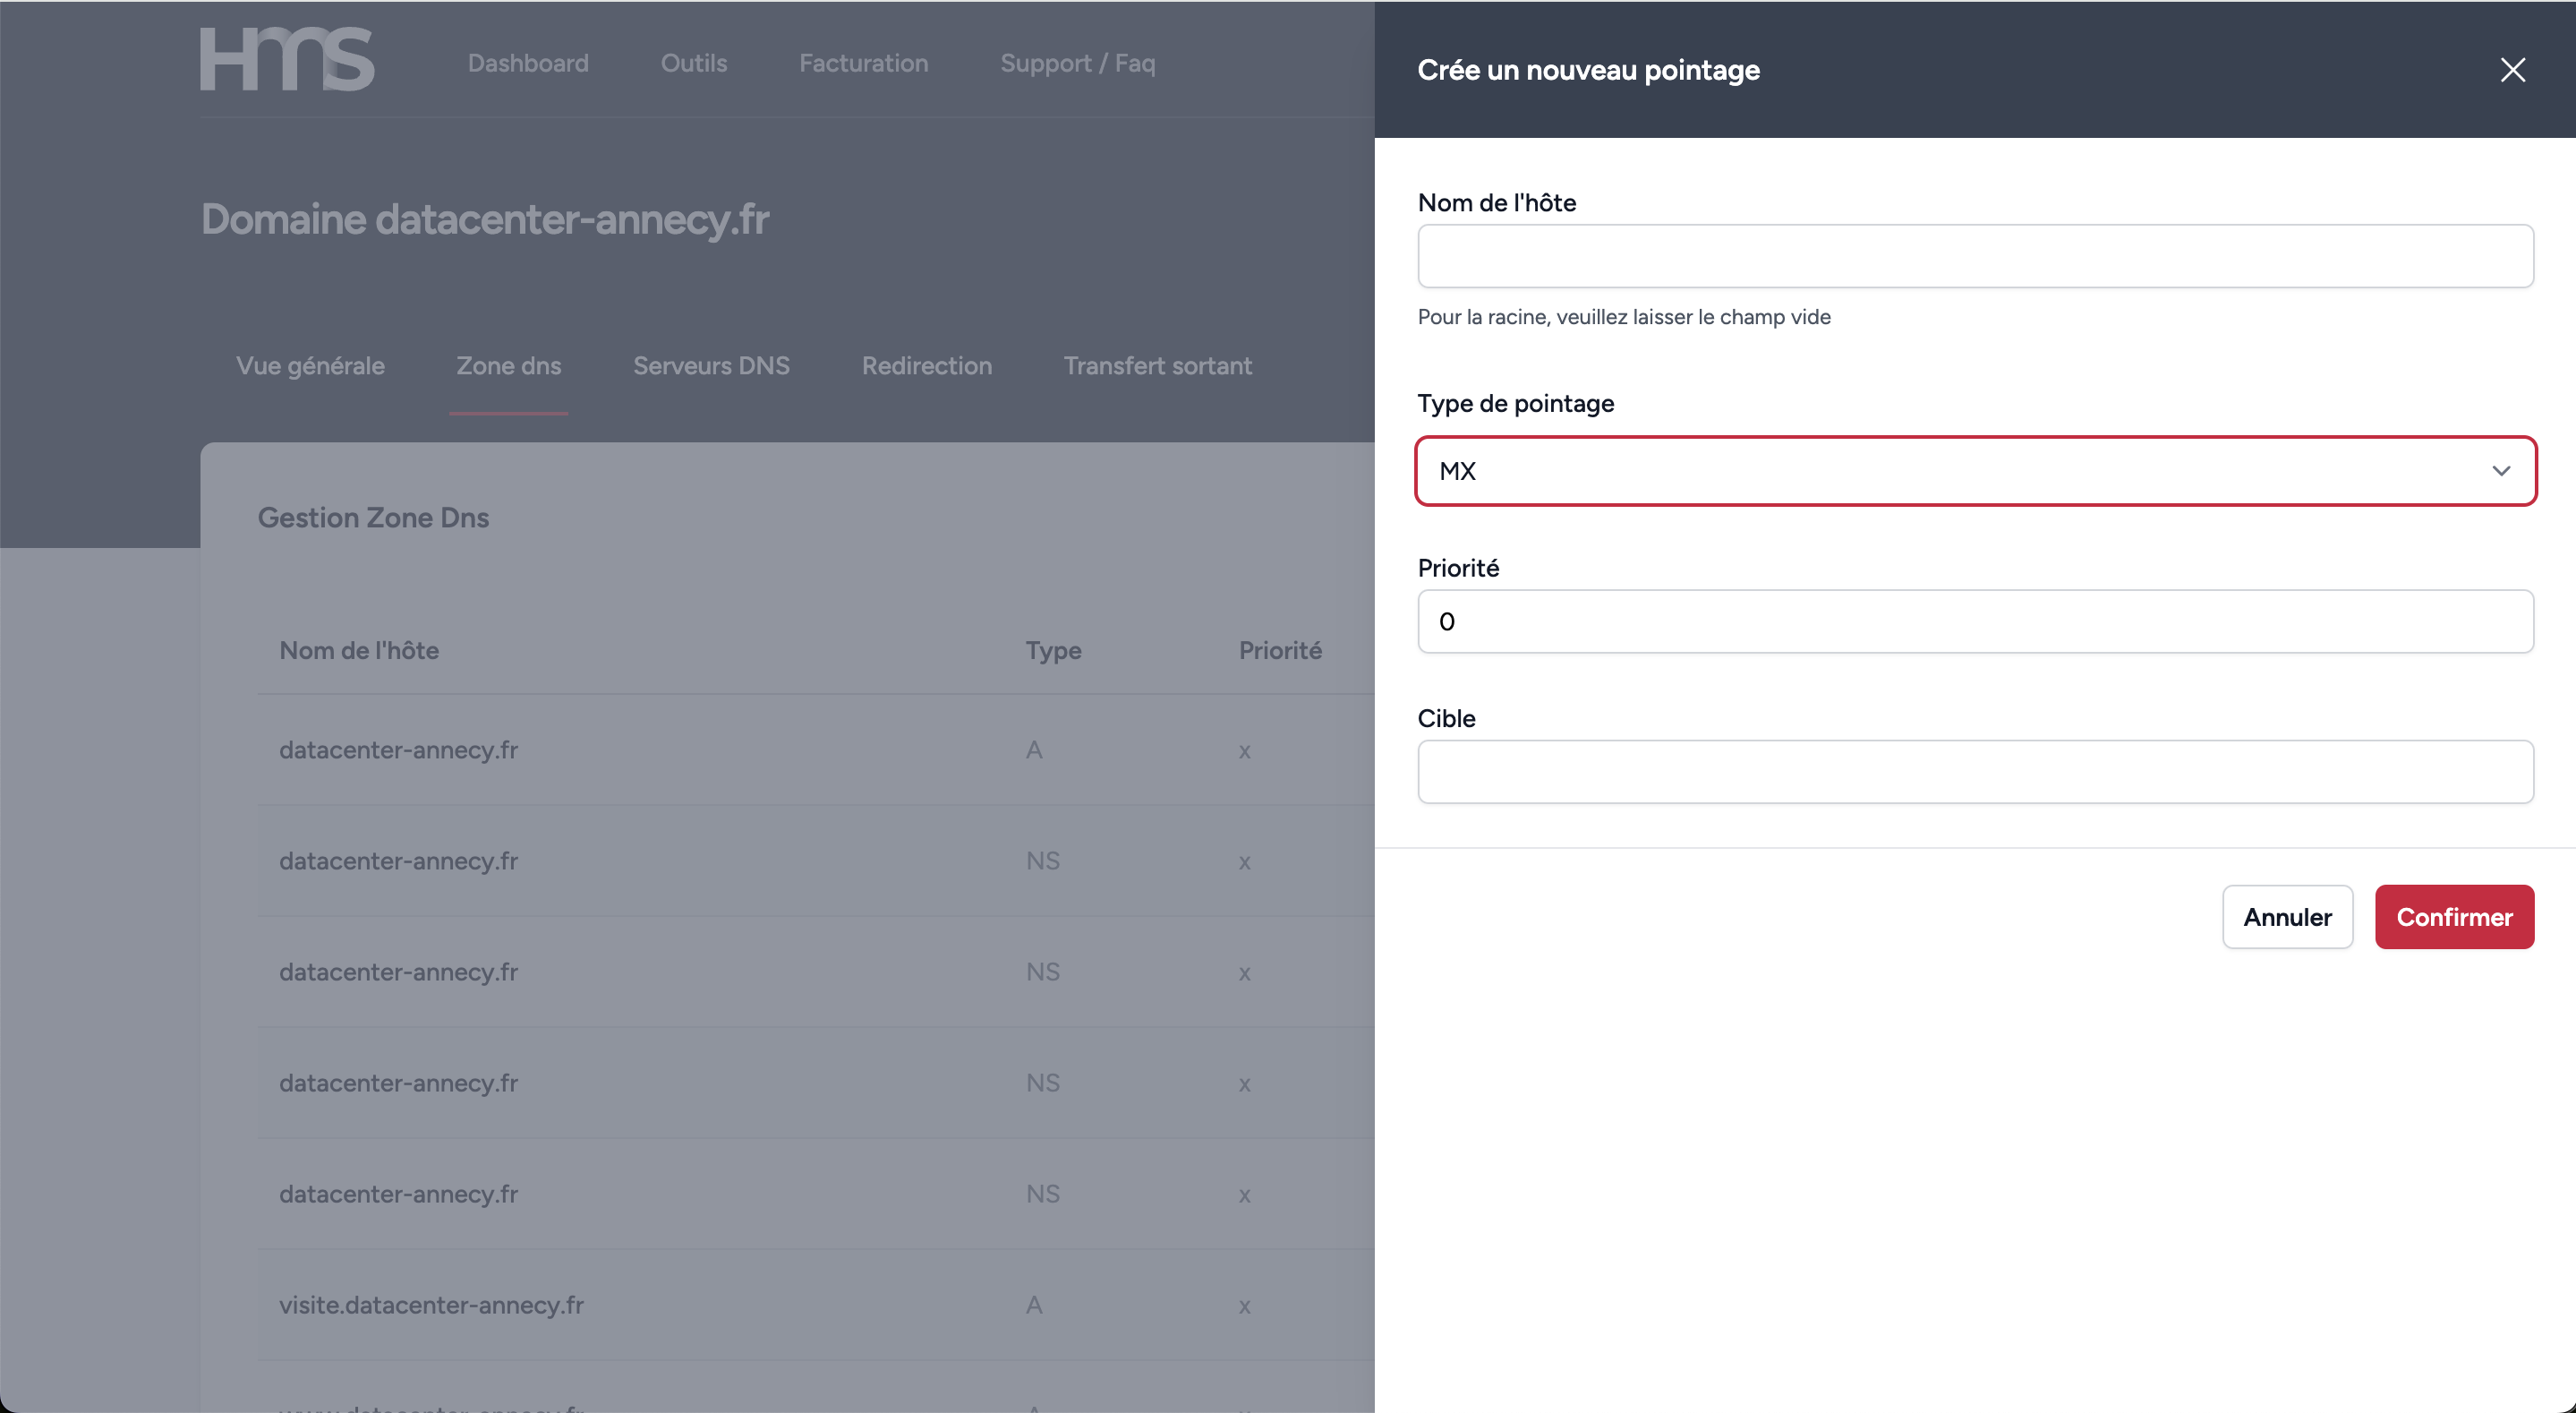
Task: Open the Redirection tab
Action: tap(926, 366)
